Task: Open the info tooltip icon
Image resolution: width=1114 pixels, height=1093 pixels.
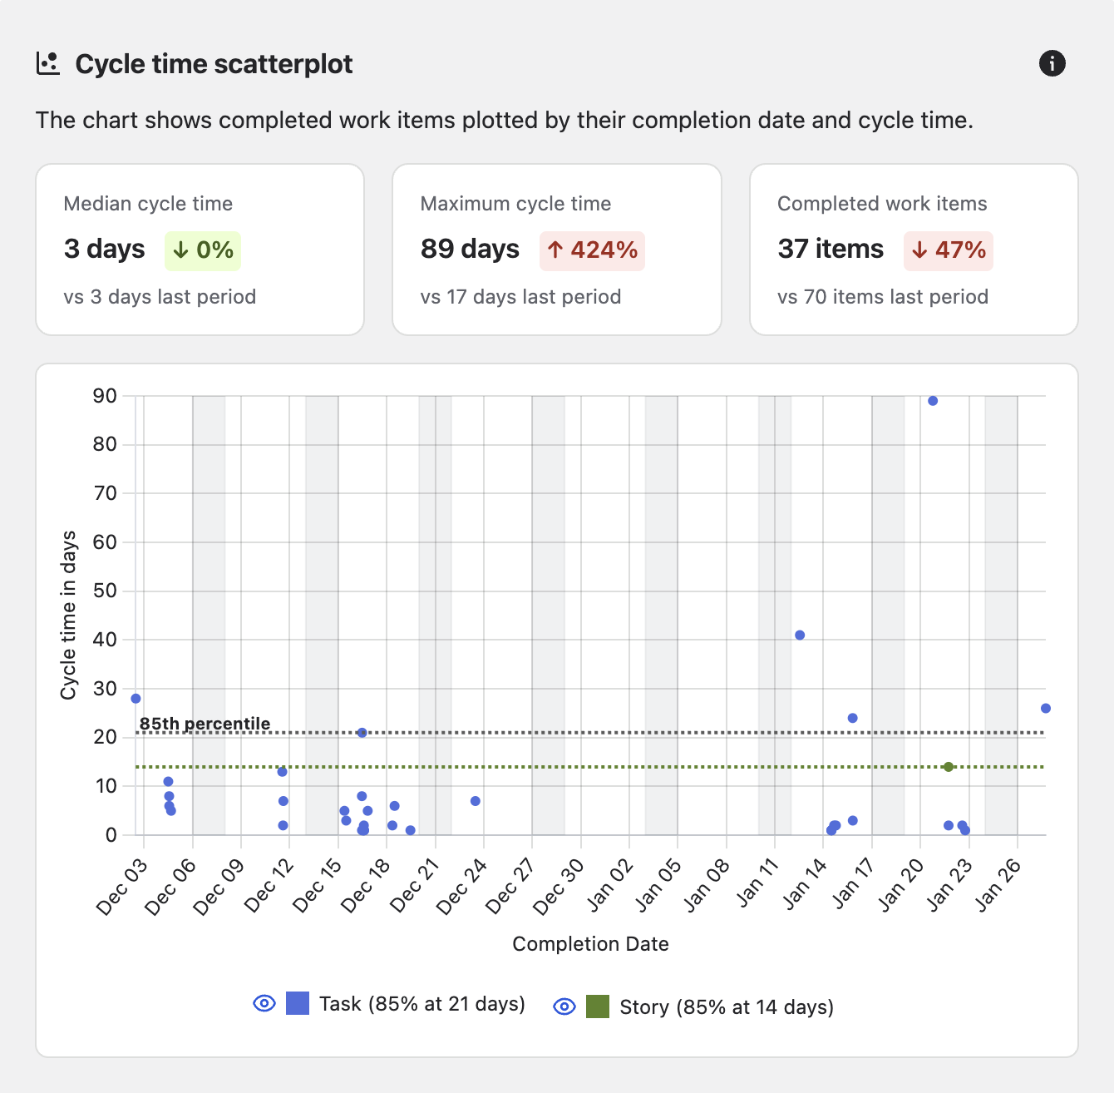Action: point(1052,62)
